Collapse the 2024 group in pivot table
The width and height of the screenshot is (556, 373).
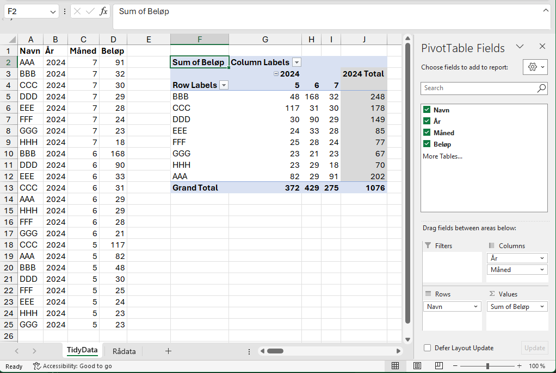tap(276, 74)
